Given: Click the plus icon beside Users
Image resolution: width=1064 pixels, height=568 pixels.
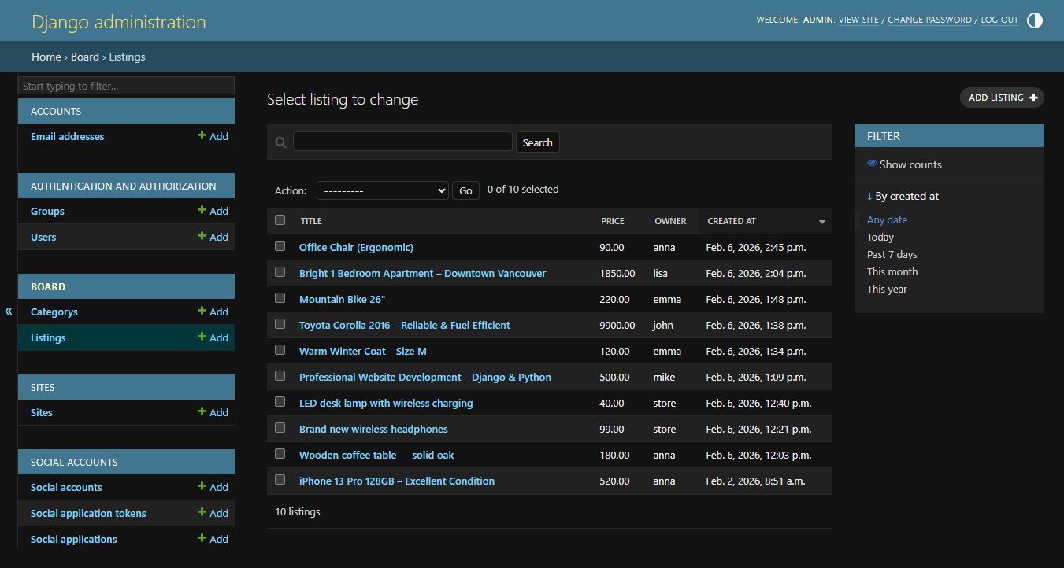Looking at the screenshot, I should coord(202,236).
